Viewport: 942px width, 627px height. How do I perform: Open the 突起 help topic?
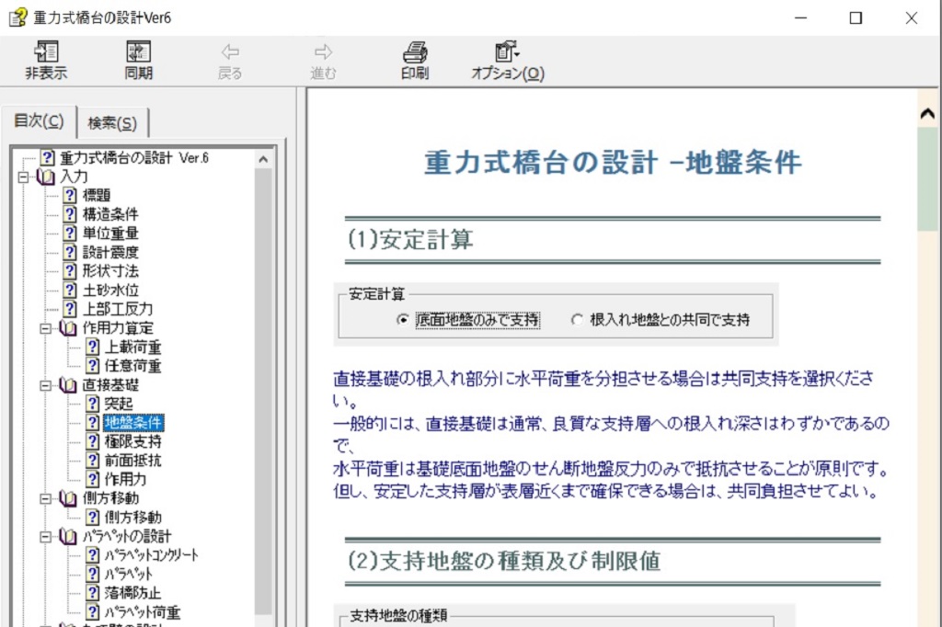pyautogui.click(x=119, y=404)
